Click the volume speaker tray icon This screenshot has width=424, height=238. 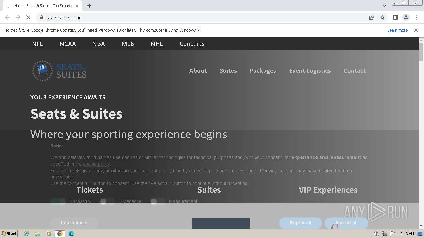pyautogui.click(x=377, y=234)
